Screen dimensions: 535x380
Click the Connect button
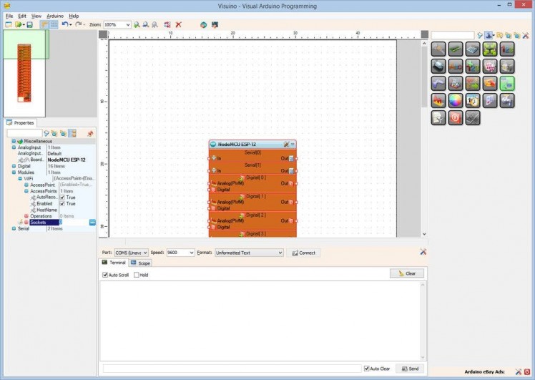coord(303,253)
